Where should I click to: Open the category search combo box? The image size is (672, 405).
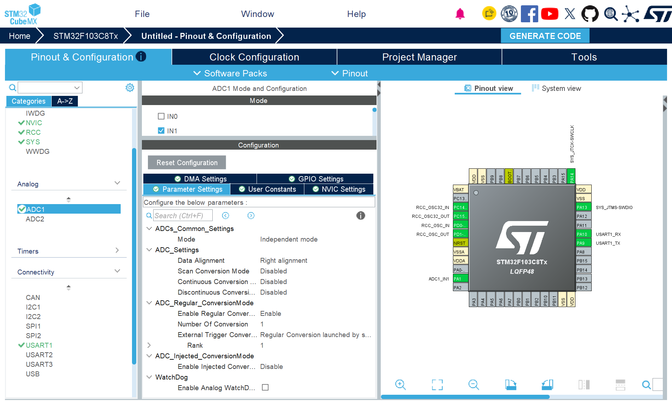pos(50,87)
